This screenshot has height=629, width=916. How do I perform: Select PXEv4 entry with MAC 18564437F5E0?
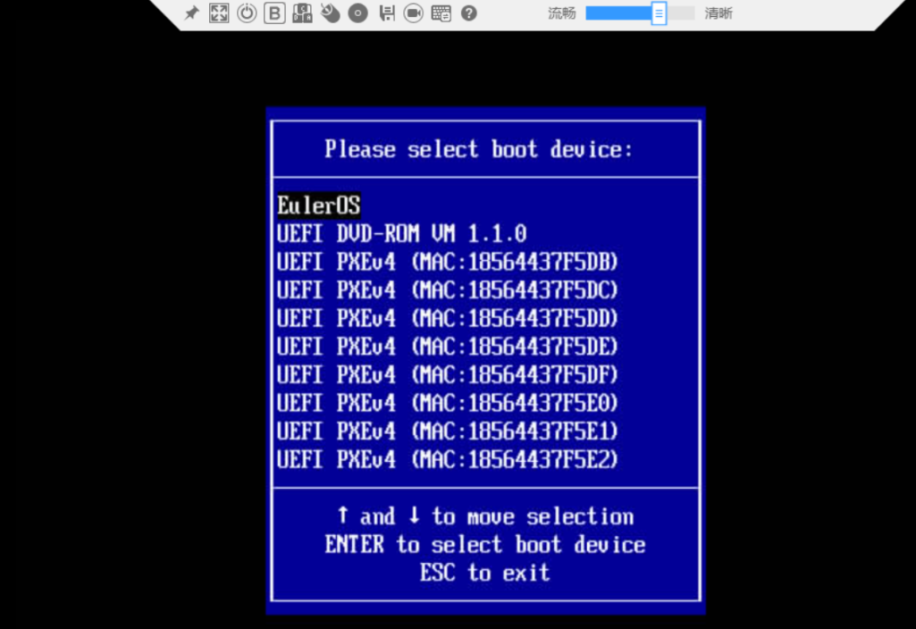point(448,403)
